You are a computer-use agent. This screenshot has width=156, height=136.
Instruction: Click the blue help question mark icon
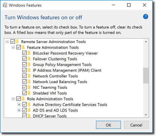(146, 17)
